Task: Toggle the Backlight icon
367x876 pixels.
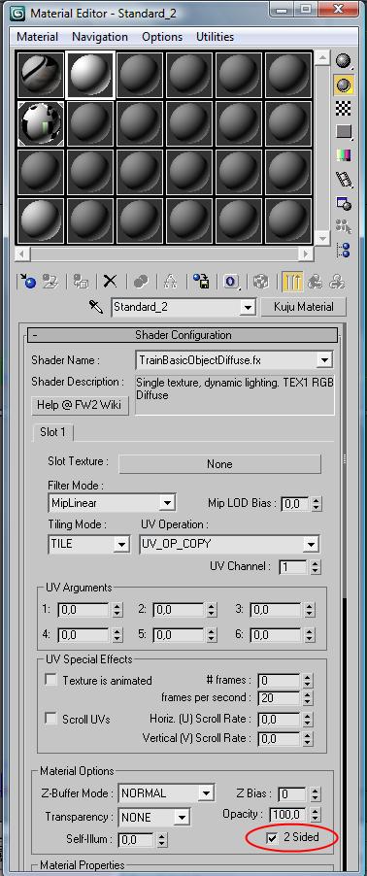Action: [x=343, y=84]
